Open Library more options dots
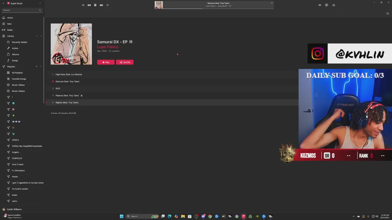The height and width of the screenshot is (220, 392). tap(36, 36)
